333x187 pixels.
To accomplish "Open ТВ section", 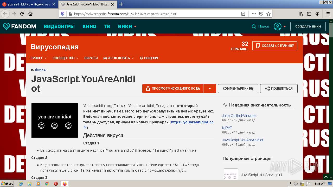I will pos(107,26).
